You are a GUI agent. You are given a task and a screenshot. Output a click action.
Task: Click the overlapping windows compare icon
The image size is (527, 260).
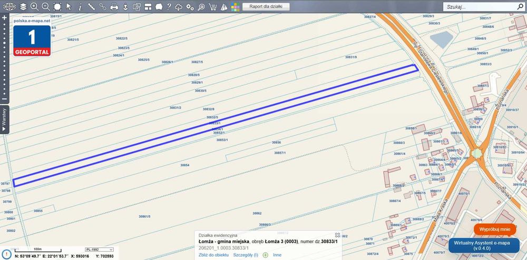point(136,7)
